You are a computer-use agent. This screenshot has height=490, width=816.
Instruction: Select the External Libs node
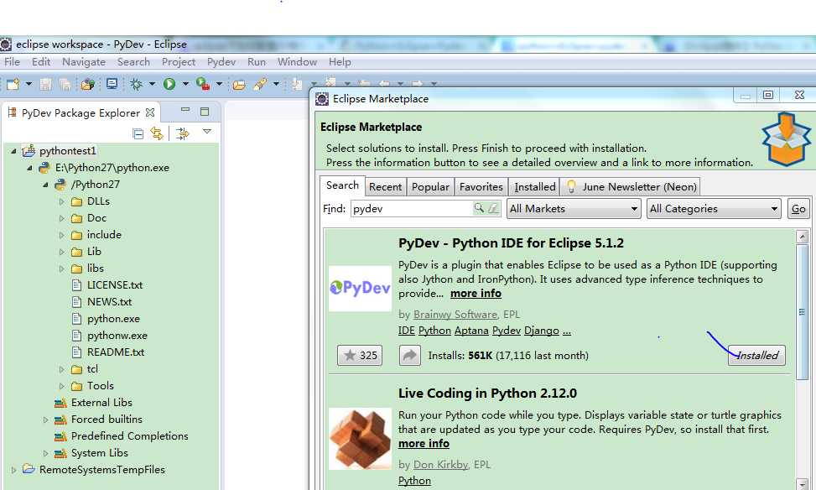(x=101, y=403)
